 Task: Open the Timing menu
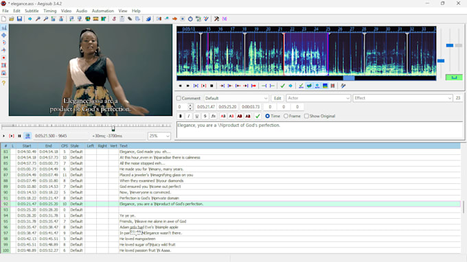(x=49, y=11)
